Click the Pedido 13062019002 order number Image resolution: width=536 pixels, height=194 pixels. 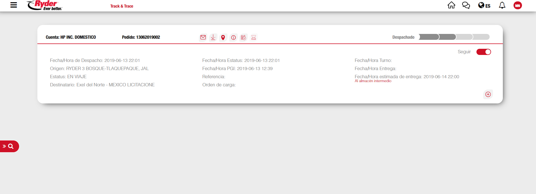(141, 37)
